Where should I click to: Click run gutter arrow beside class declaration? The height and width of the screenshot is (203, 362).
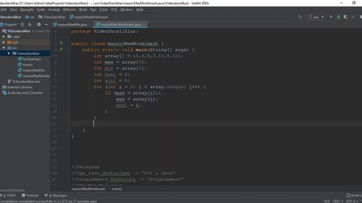coord(62,43)
